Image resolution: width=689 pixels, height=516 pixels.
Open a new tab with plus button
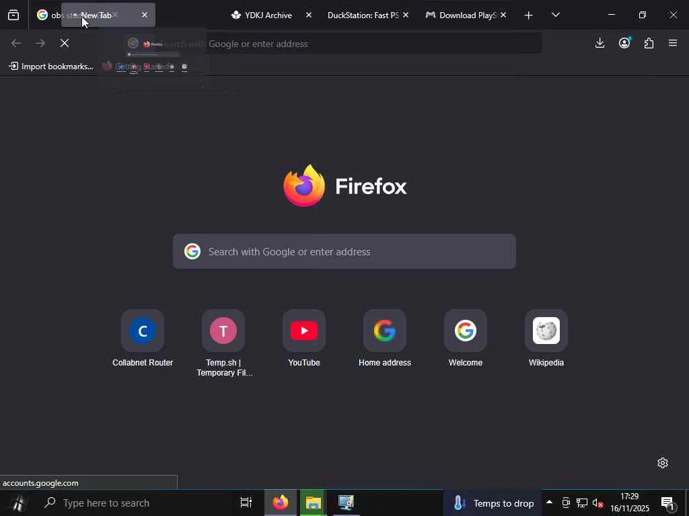tap(529, 15)
